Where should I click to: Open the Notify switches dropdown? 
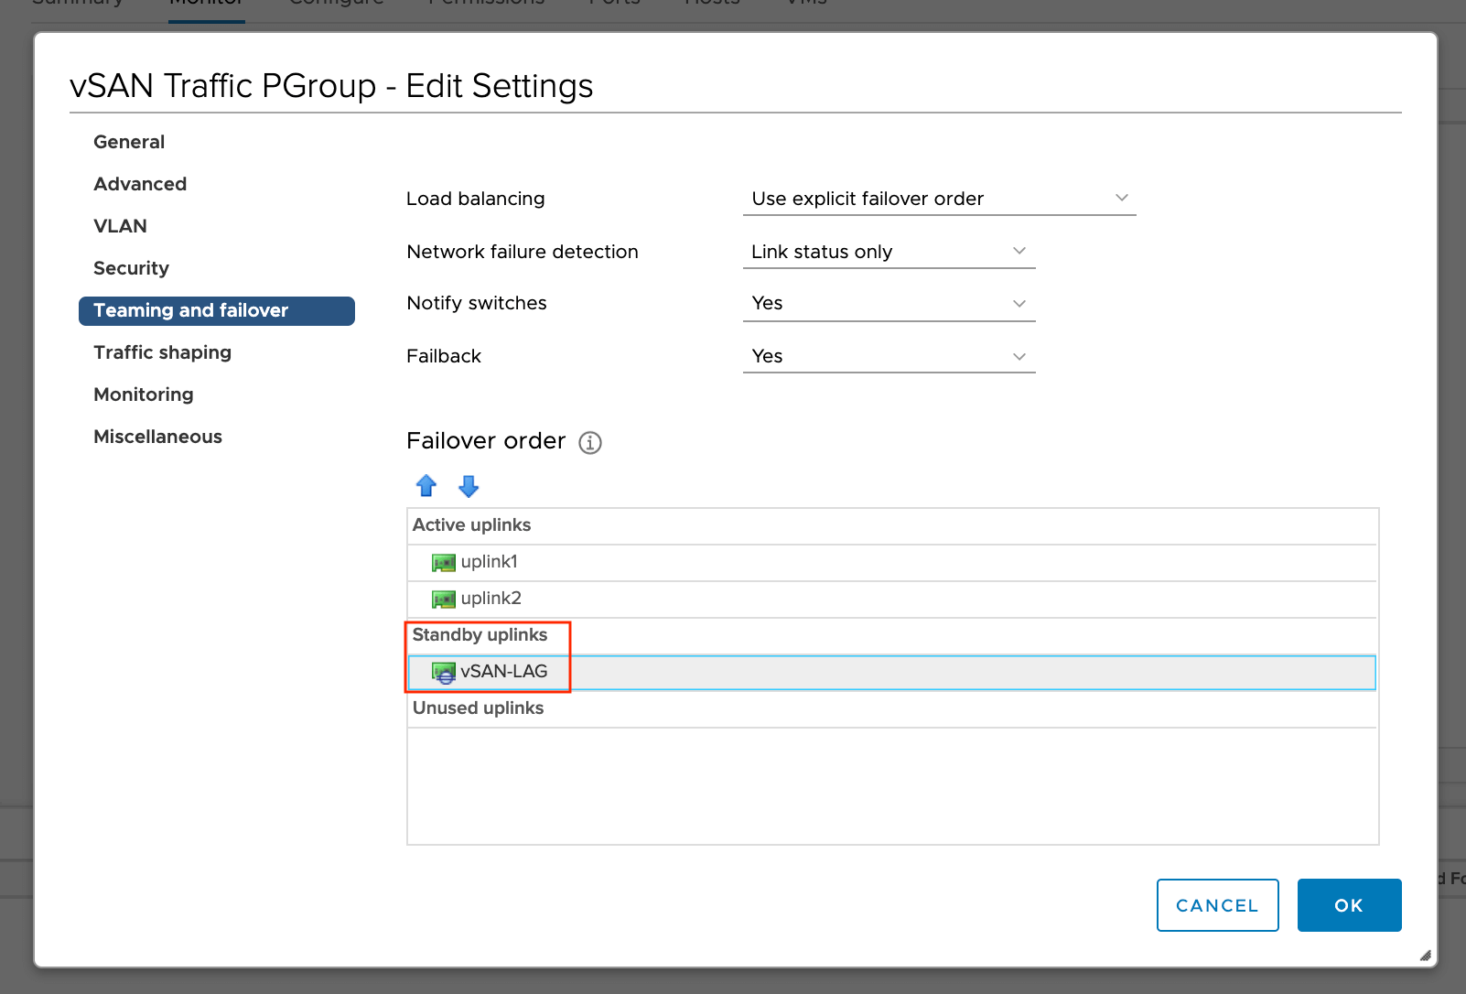point(889,303)
